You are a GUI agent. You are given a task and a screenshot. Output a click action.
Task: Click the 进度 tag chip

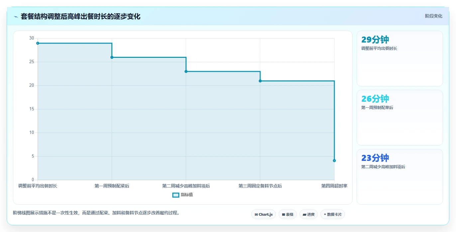(308, 214)
